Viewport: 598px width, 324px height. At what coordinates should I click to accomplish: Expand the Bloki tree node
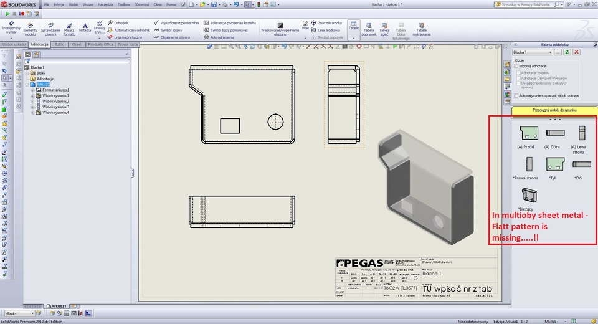pyautogui.click(x=27, y=73)
